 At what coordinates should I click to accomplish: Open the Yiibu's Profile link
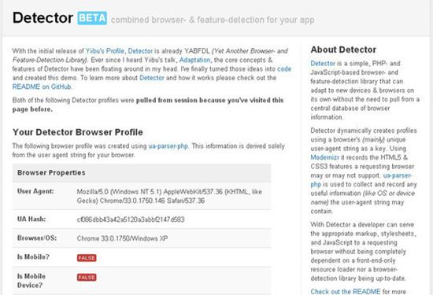click(x=105, y=51)
